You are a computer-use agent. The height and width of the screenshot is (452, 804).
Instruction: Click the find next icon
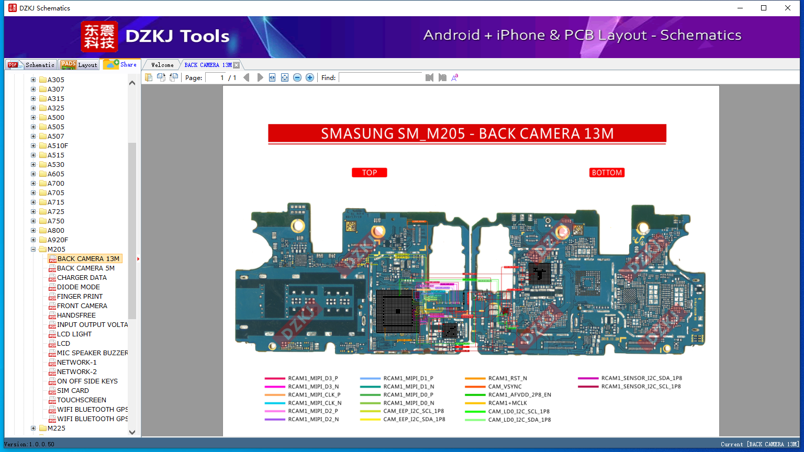442,77
